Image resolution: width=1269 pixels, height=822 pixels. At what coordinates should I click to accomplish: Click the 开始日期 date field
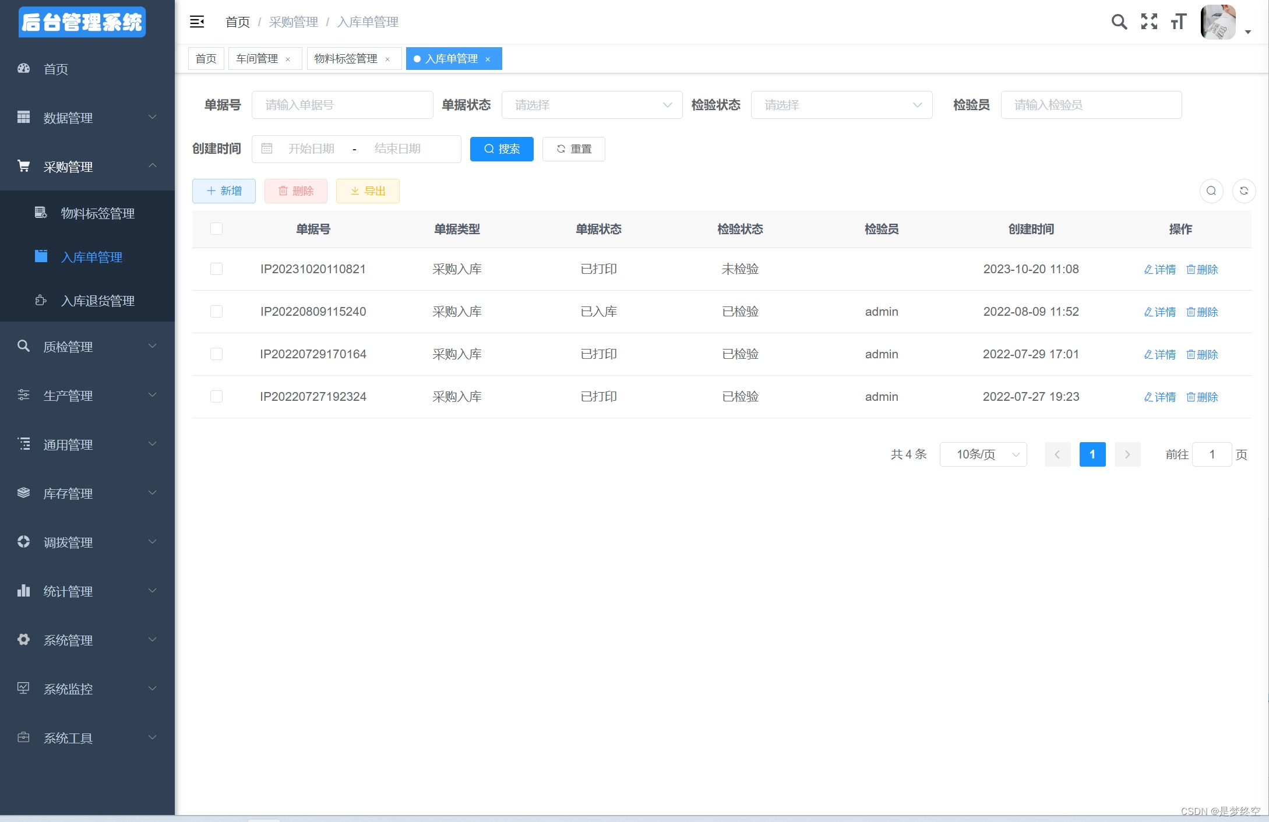pos(312,149)
